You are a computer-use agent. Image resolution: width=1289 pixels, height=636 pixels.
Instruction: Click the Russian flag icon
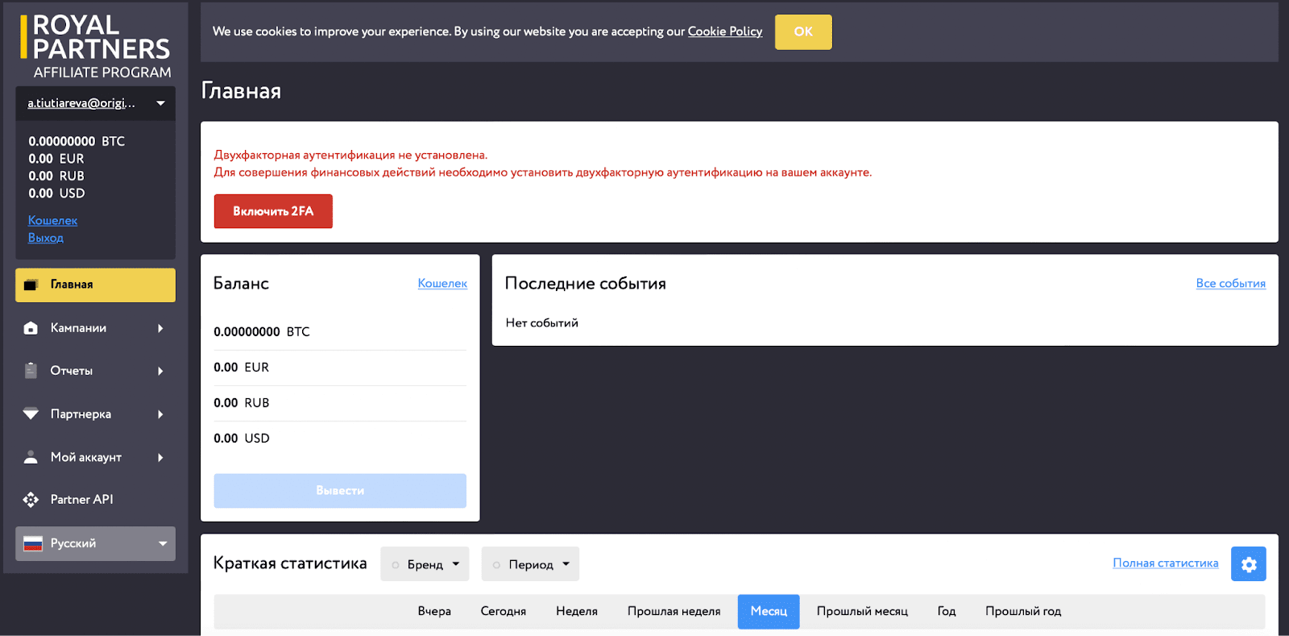(x=33, y=543)
